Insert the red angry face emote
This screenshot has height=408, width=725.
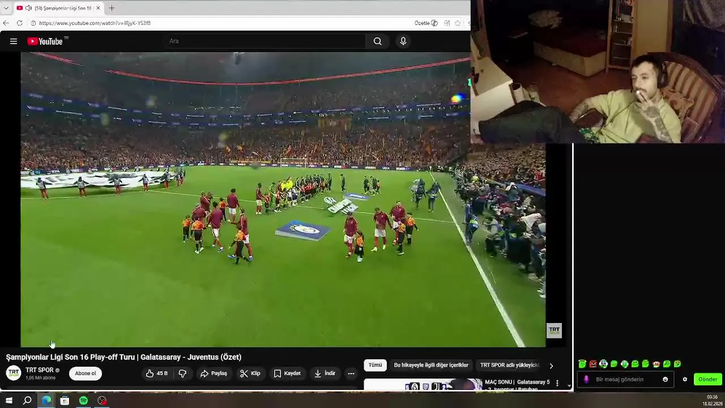(x=593, y=364)
